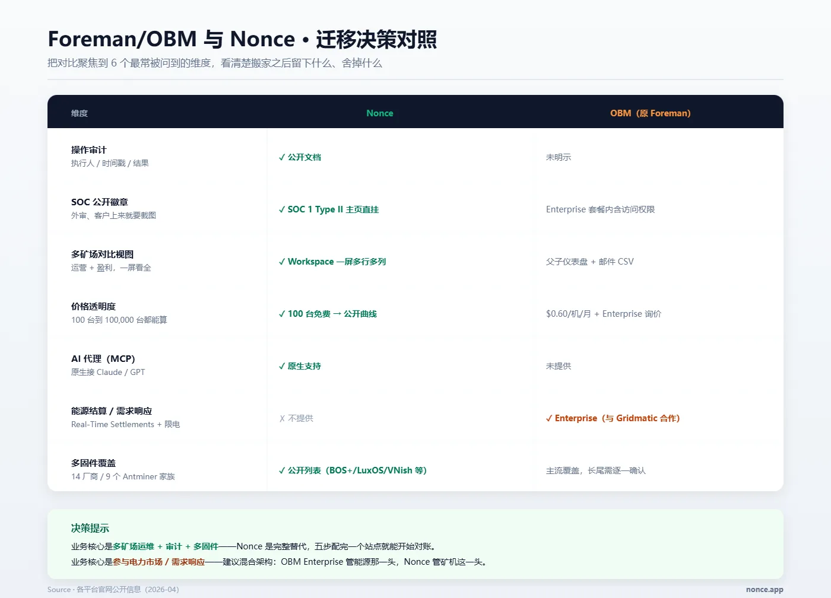The image size is (831, 598).
Task: Click the '✓ 原生支持' cell
Action: pos(300,366)
